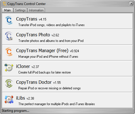Click 'Repair iPod or recover missing or deleted songs'
This screenshot has height=114, width=135.
(x=49, y=88)
